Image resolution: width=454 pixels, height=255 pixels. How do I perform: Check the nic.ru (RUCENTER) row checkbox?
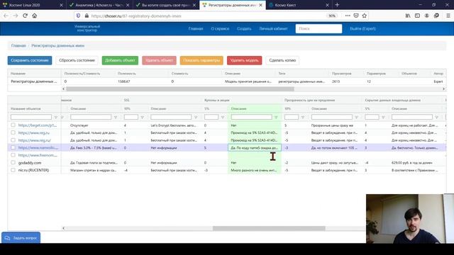[x=13, y=170]
